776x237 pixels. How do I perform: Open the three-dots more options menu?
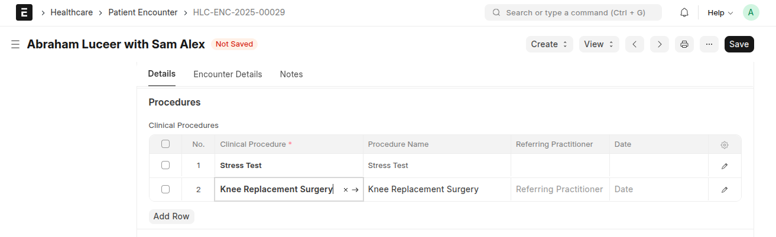pos(709,44)
